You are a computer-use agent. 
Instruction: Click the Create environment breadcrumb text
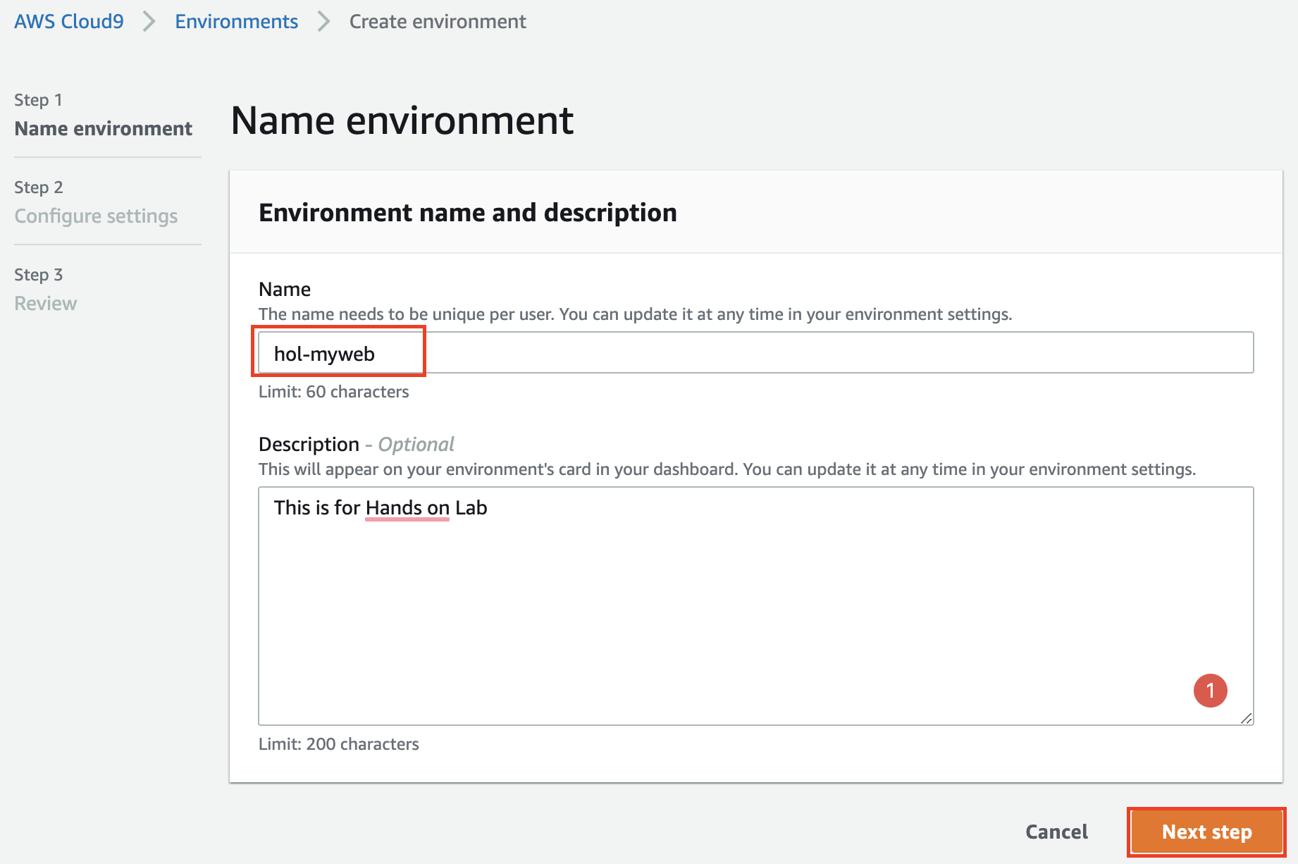coord(438,21)
